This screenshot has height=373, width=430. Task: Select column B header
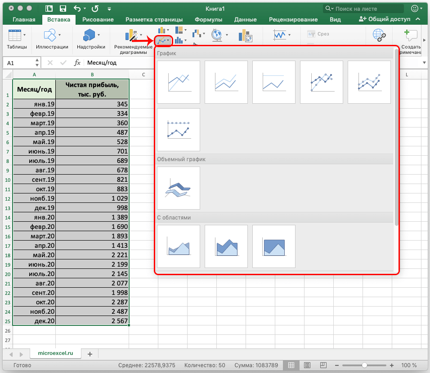tap(92, 75)
